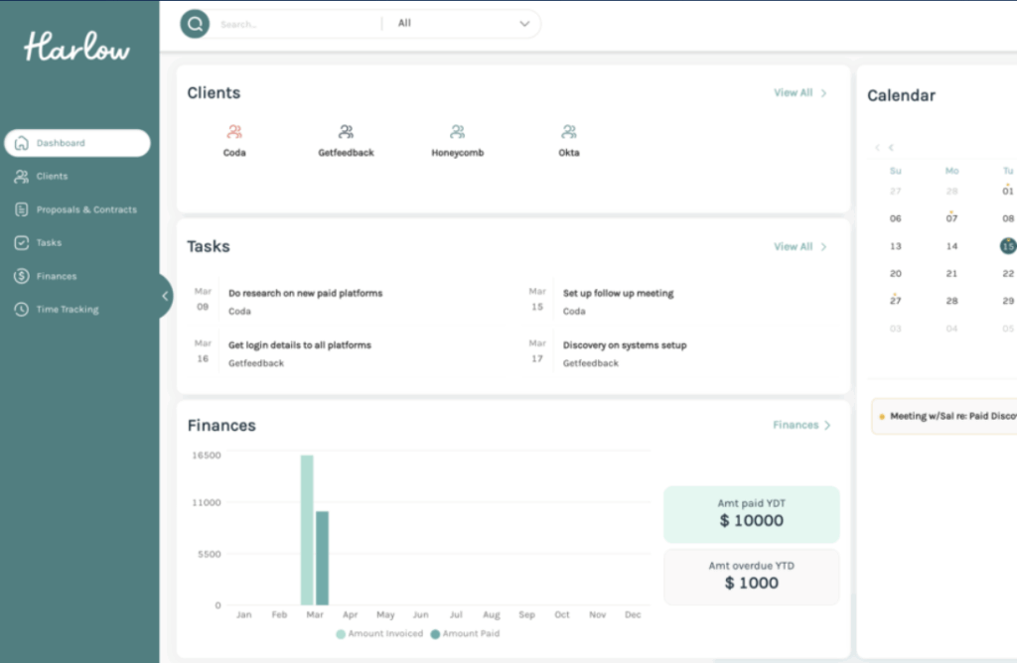Open the Coda client icon

pyautogui.click(x=234, y=132)
